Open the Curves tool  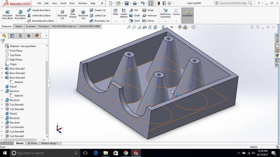coord(176,12)
